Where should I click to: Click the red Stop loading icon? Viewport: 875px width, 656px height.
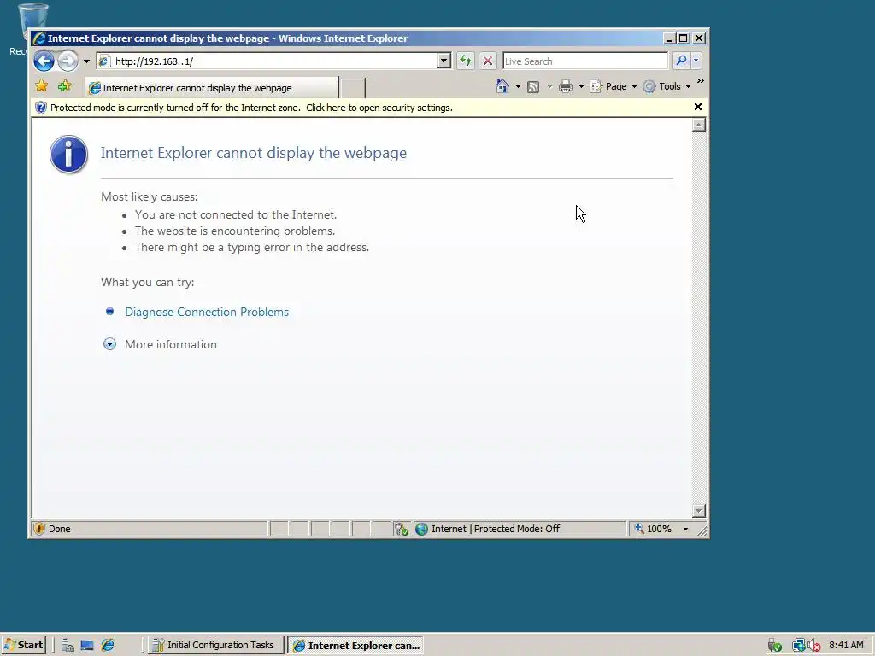tap(488, 61)
